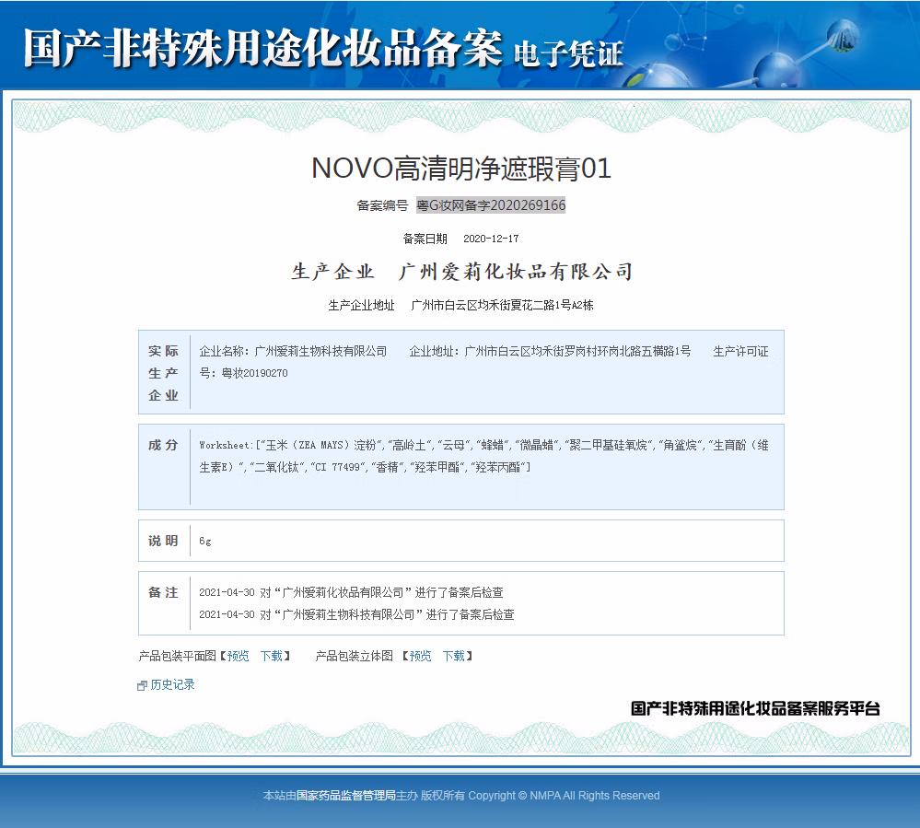Preview the 产品包装立体图 image
Screen dimensions: 920x828
(x=420, y=656)
